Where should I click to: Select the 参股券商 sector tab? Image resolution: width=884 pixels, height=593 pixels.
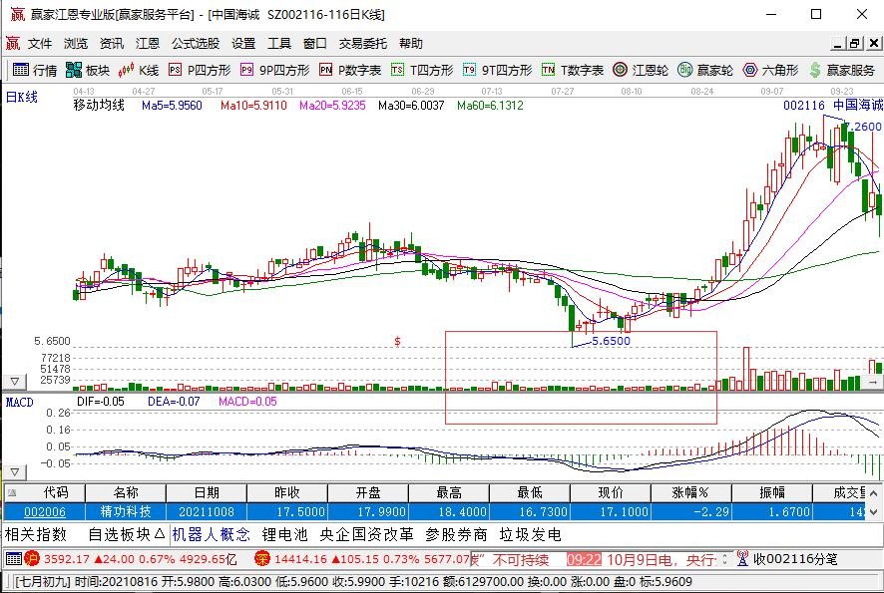click(456, 534)
